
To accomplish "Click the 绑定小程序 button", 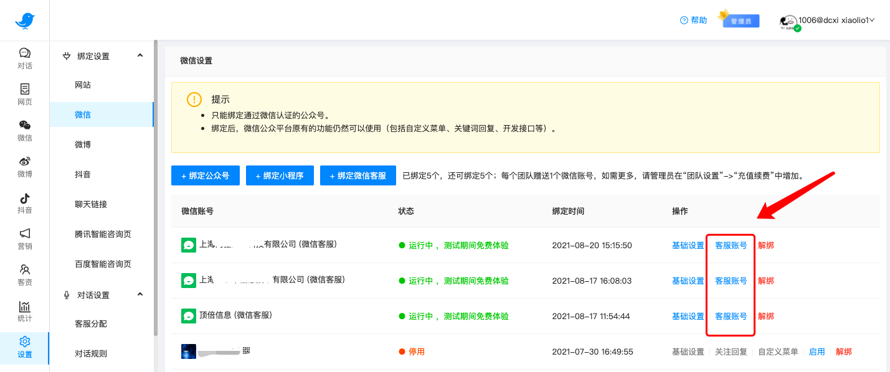I will [x=280, y=175].
